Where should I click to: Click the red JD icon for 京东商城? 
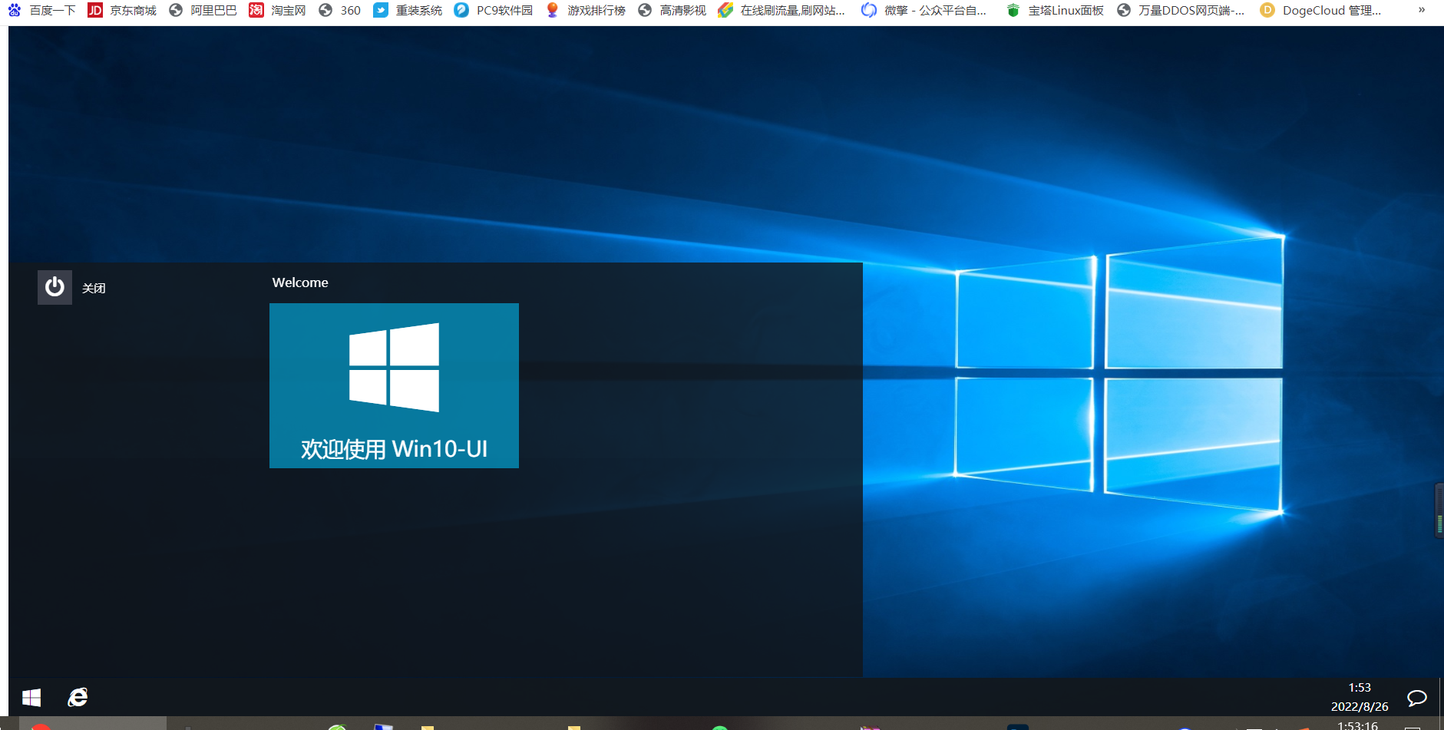click(x=95, y=10)
